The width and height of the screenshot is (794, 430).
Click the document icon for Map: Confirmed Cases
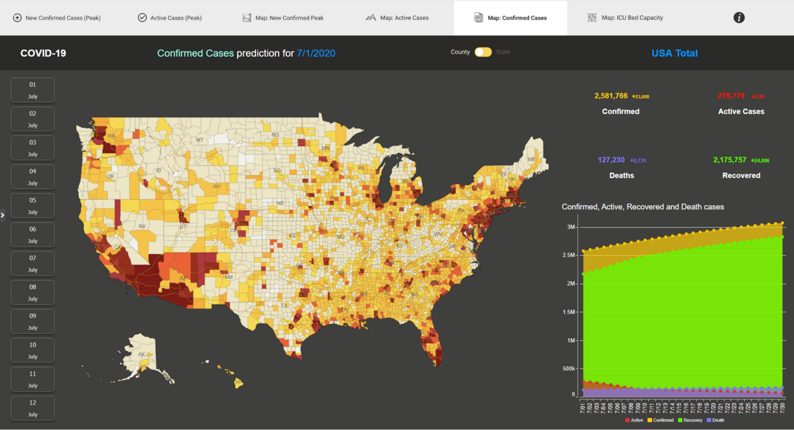point(478,18)
